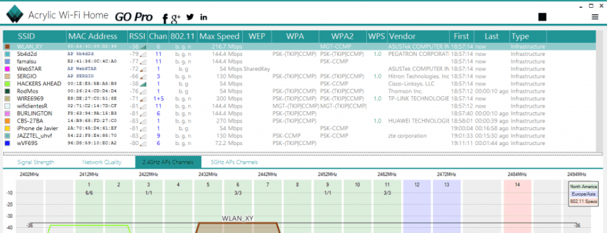This screenshot has width=609, height=233.
Task: Click the 1+5 channel value for WIRE6969
Action: click(159, 99)
